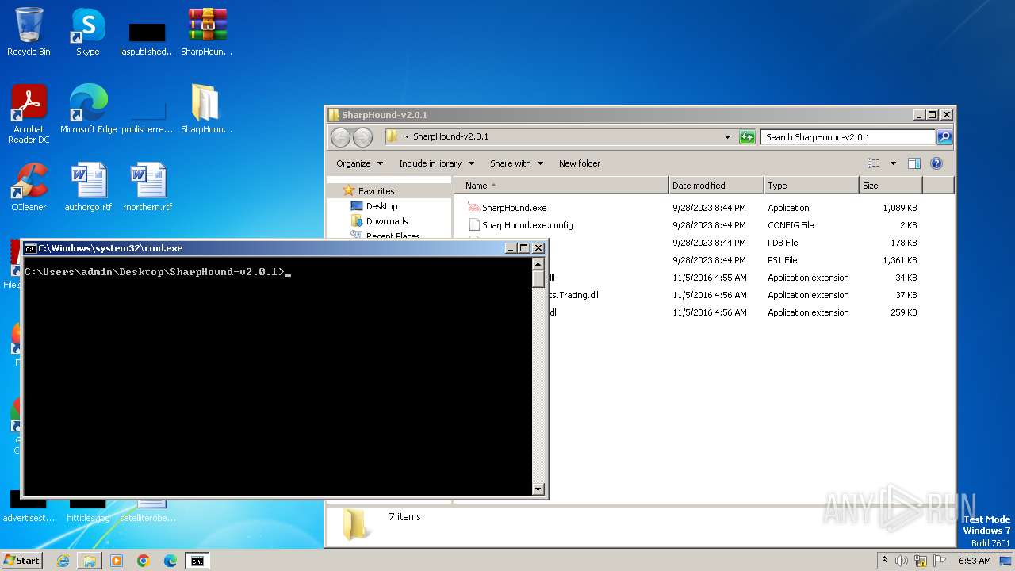
Task: Click the Explorer Forward navigation button
Action: pos(362,137)
